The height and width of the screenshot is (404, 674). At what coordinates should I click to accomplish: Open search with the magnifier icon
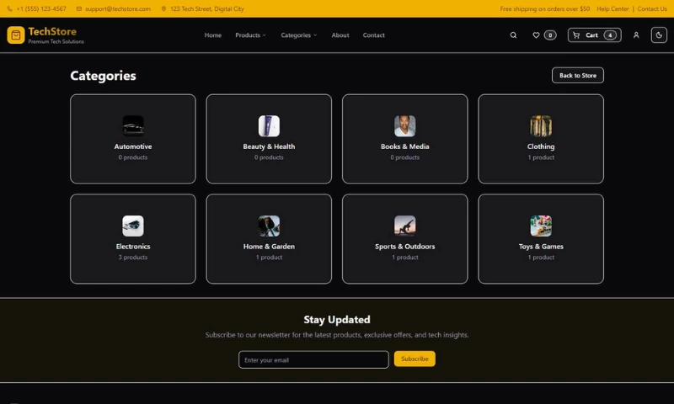coord(514,35)
